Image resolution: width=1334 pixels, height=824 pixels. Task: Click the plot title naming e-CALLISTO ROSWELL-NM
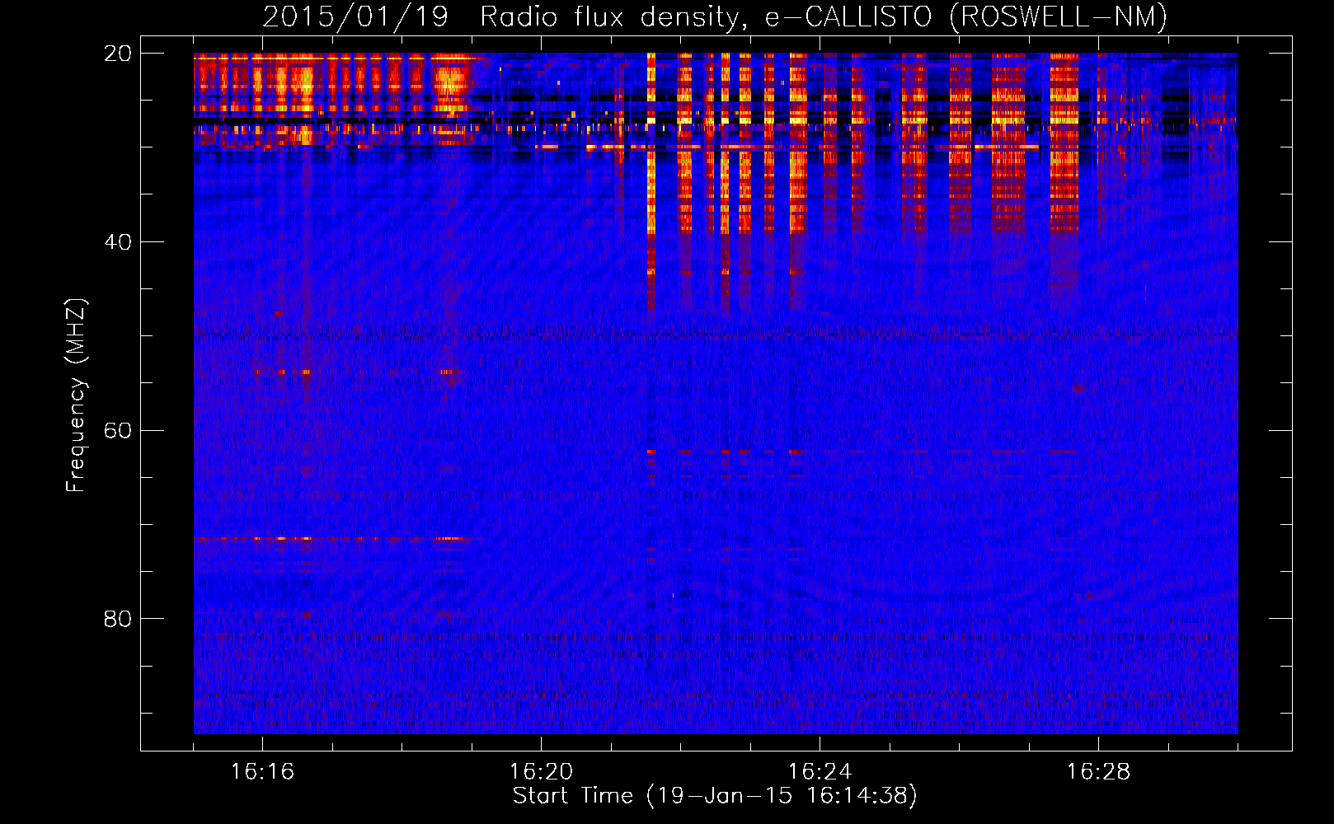click(x=715, y=16)
